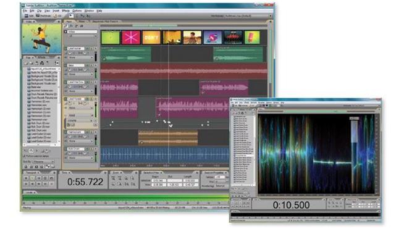The image size is (404, 247).
Task: Show the fx Effects track controls
Action: click(x=72, y=26)
